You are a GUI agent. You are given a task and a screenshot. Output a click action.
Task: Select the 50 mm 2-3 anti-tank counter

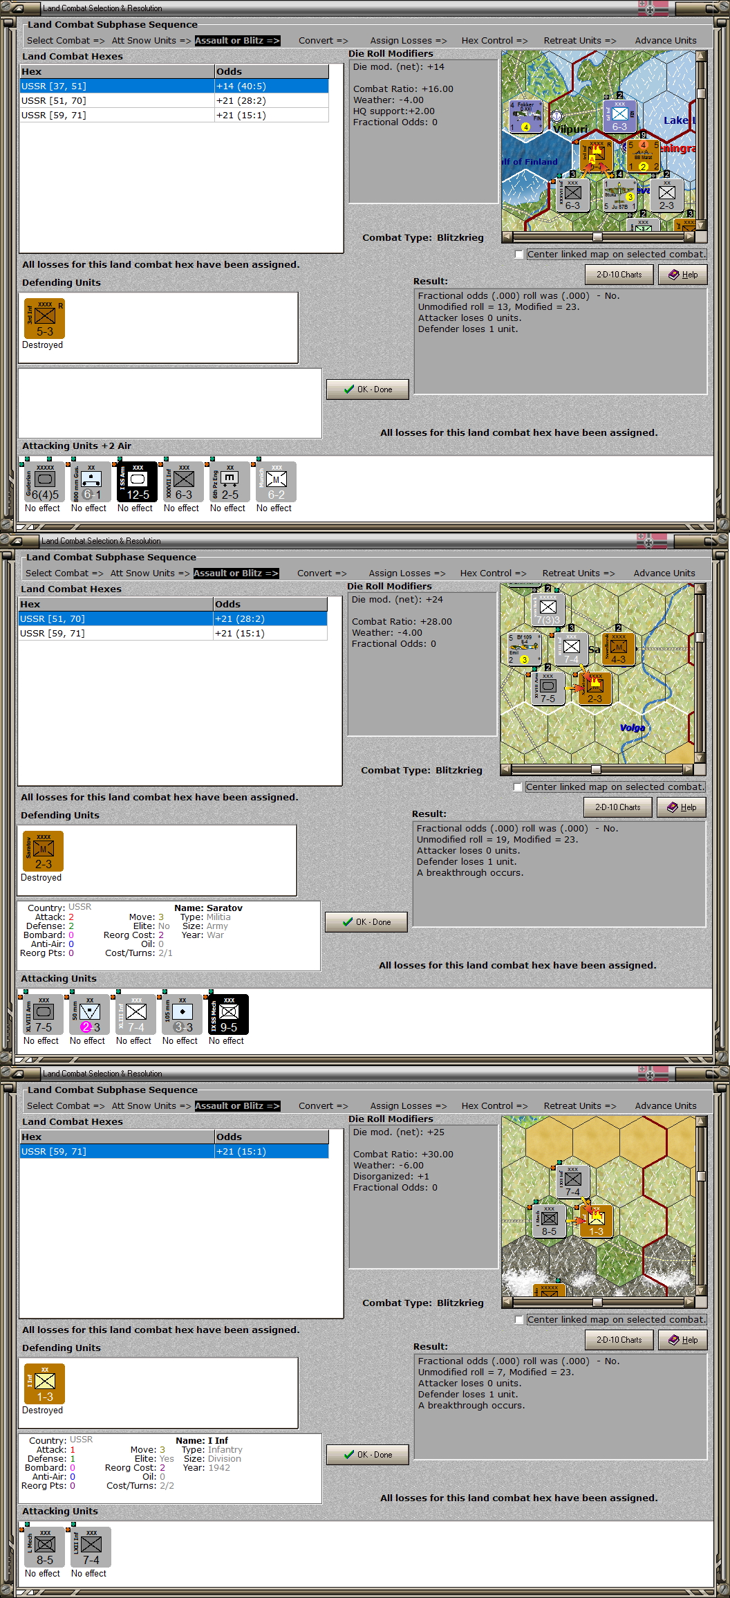tap(89, 1014)
